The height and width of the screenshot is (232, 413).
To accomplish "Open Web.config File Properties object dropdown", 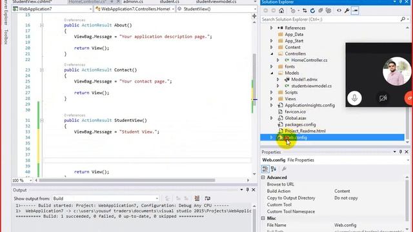I will pyautogui.click(x=335, y=160).
